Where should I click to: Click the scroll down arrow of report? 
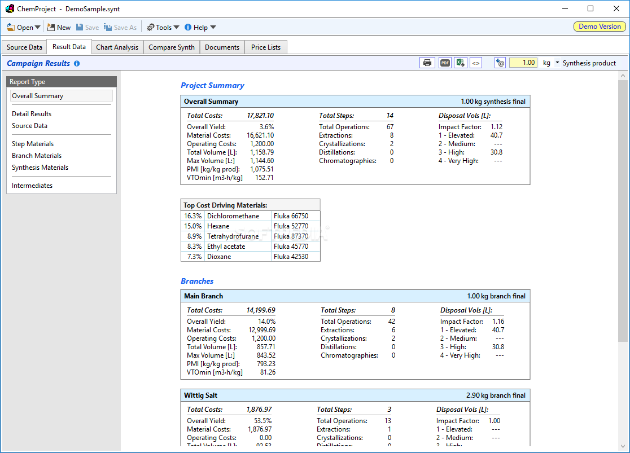click(623, 446)
